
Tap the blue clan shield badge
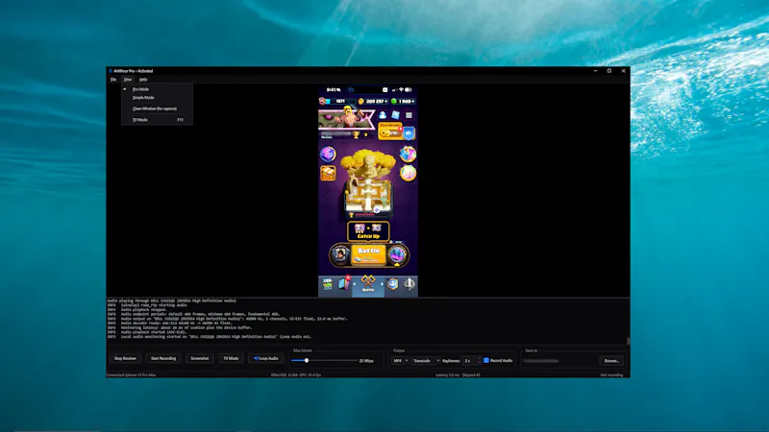click(409, 132)
